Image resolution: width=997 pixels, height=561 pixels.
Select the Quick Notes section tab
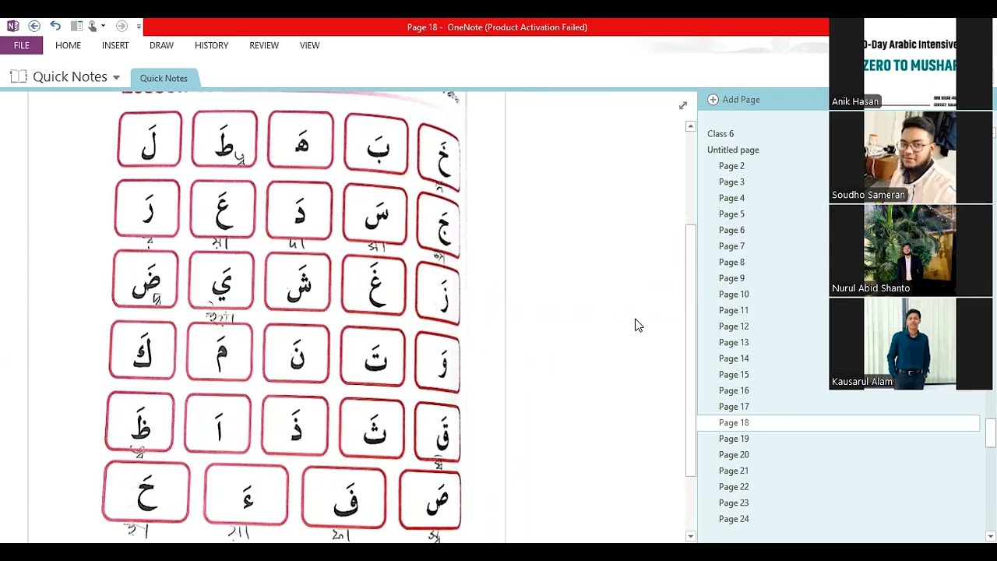click(164, 78)
